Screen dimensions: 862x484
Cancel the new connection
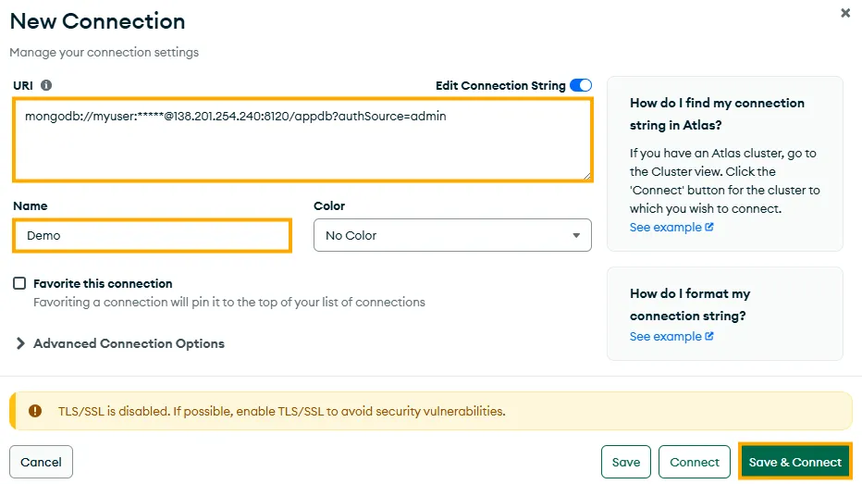[41, 462]
